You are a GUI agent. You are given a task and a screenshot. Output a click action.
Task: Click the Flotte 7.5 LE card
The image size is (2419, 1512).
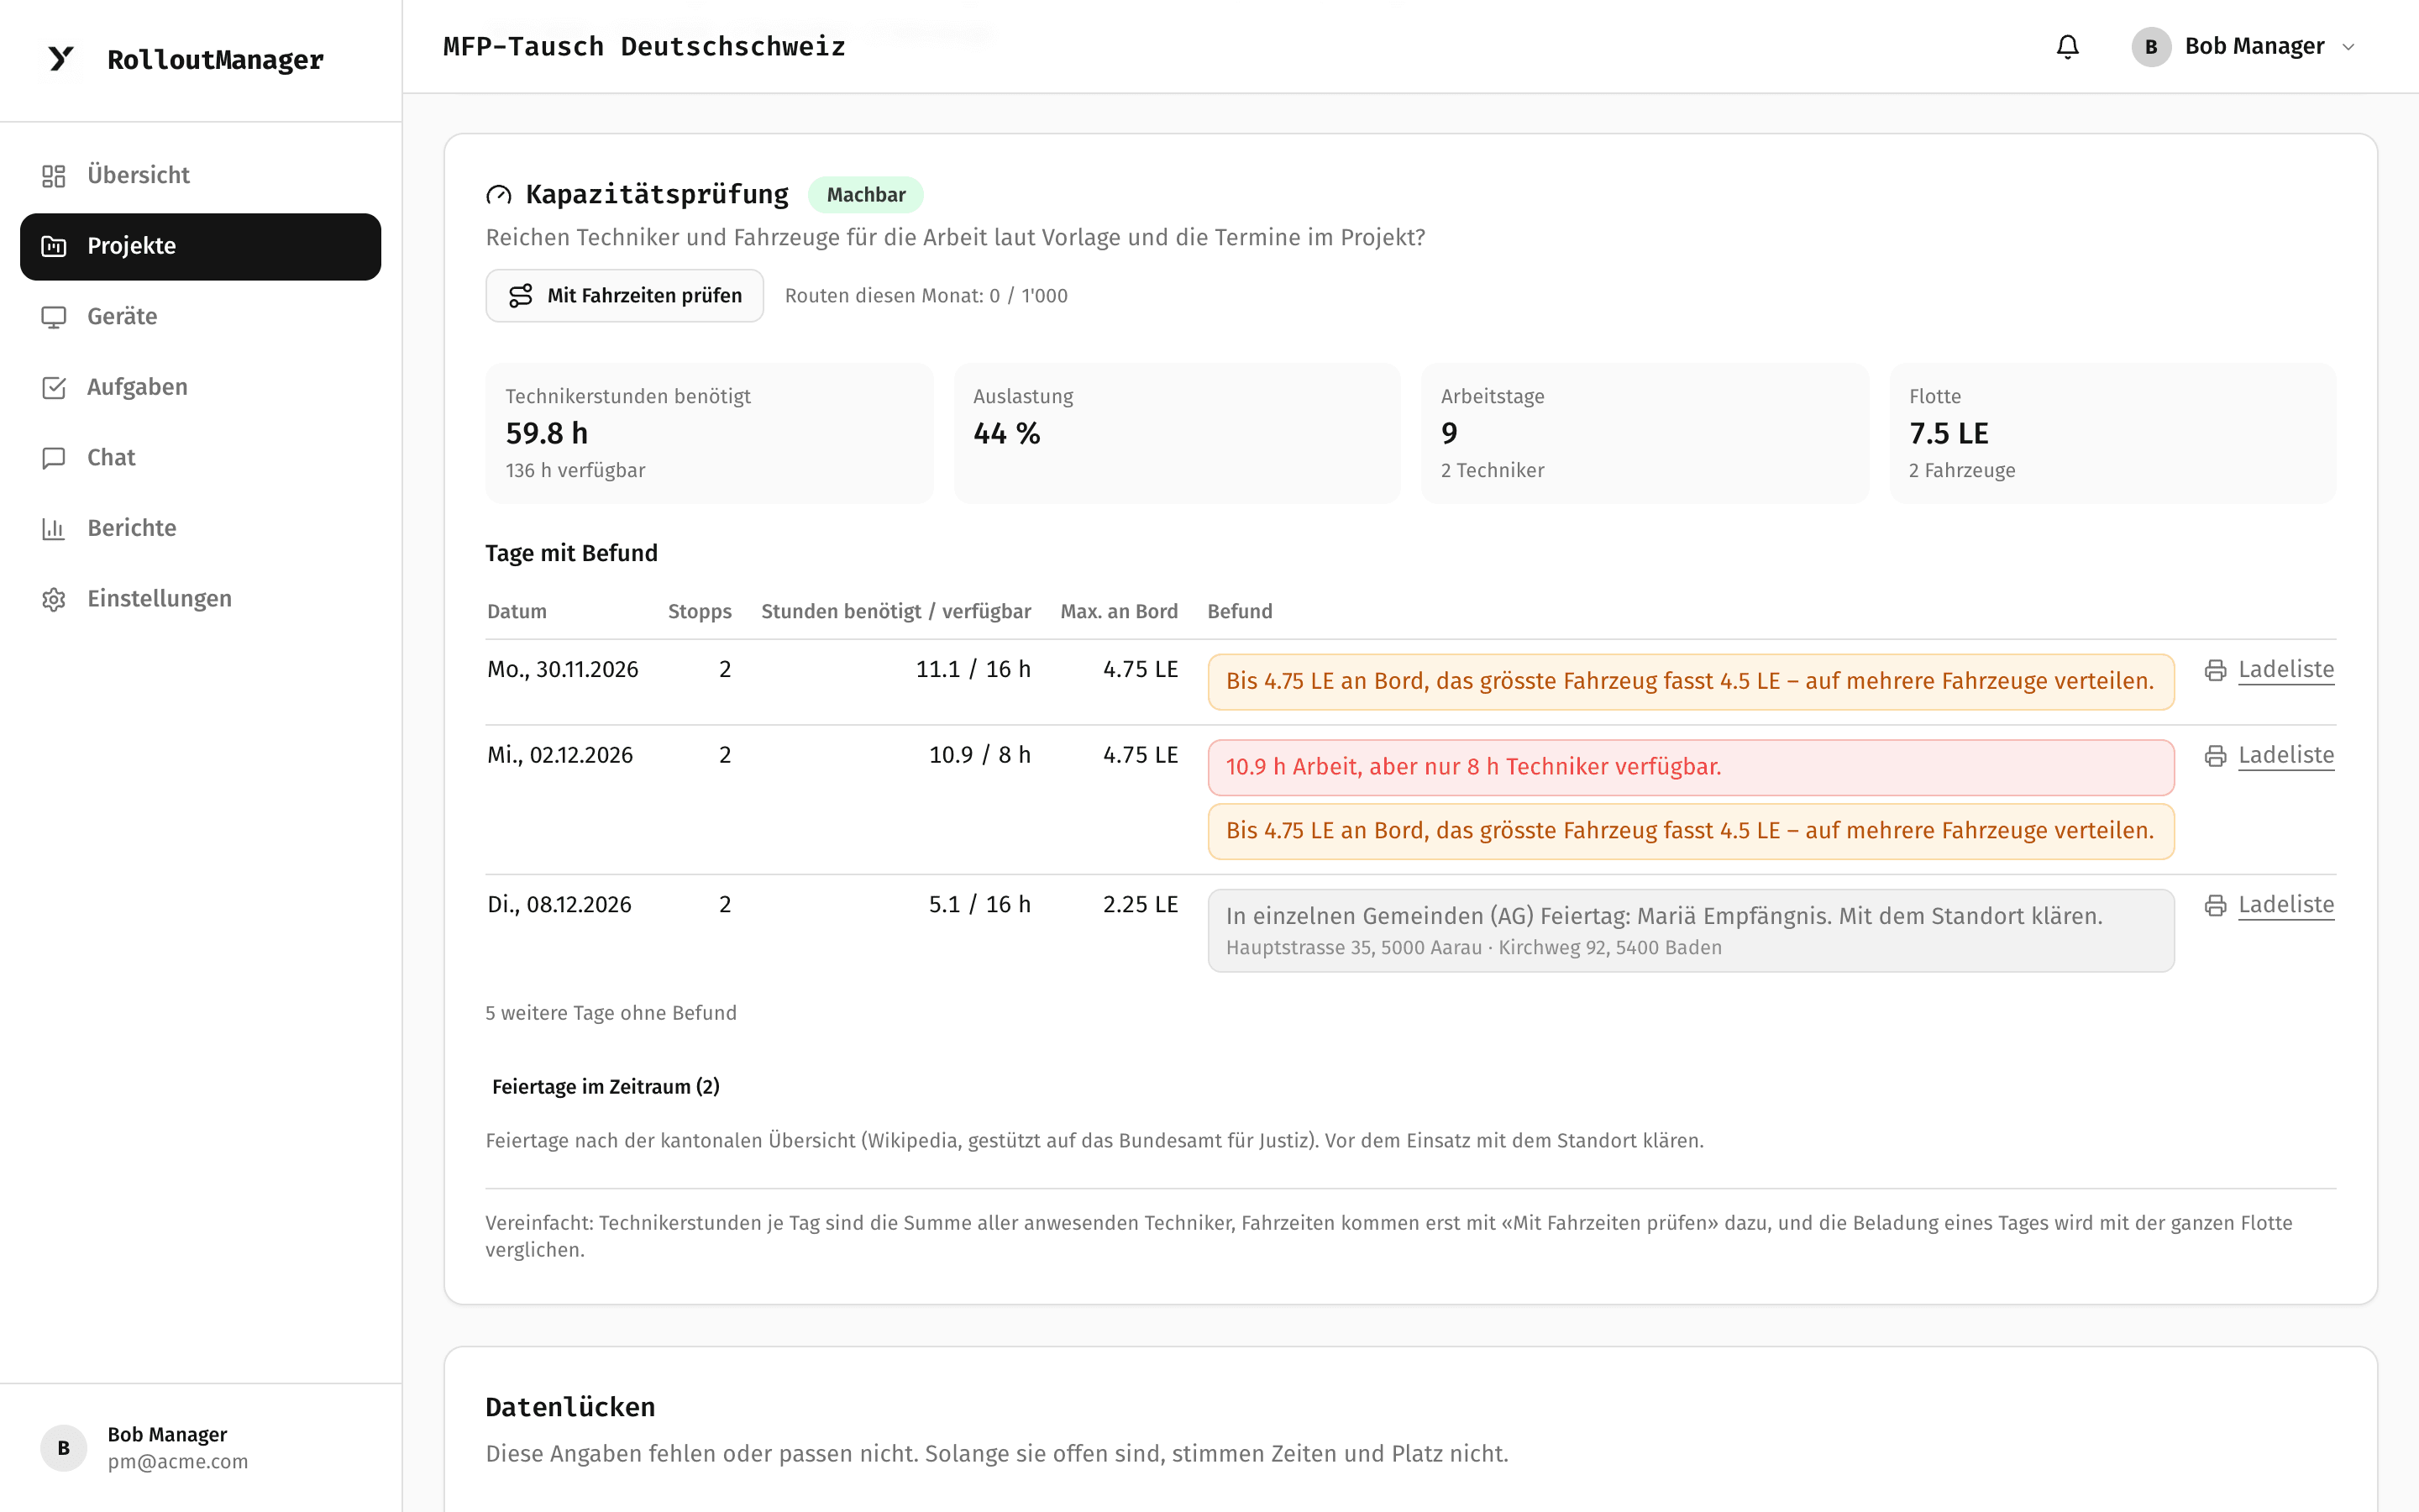coord(2112,433)
